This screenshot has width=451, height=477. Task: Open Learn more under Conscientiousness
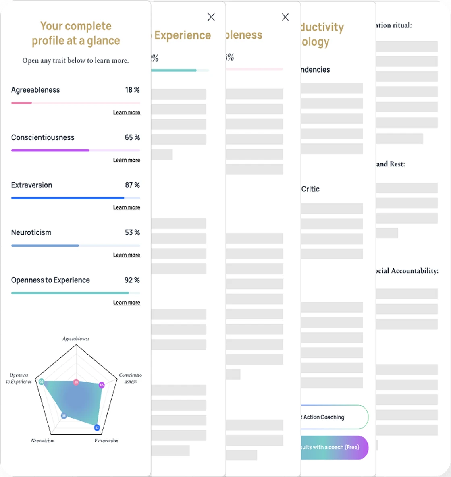(127, 160)
